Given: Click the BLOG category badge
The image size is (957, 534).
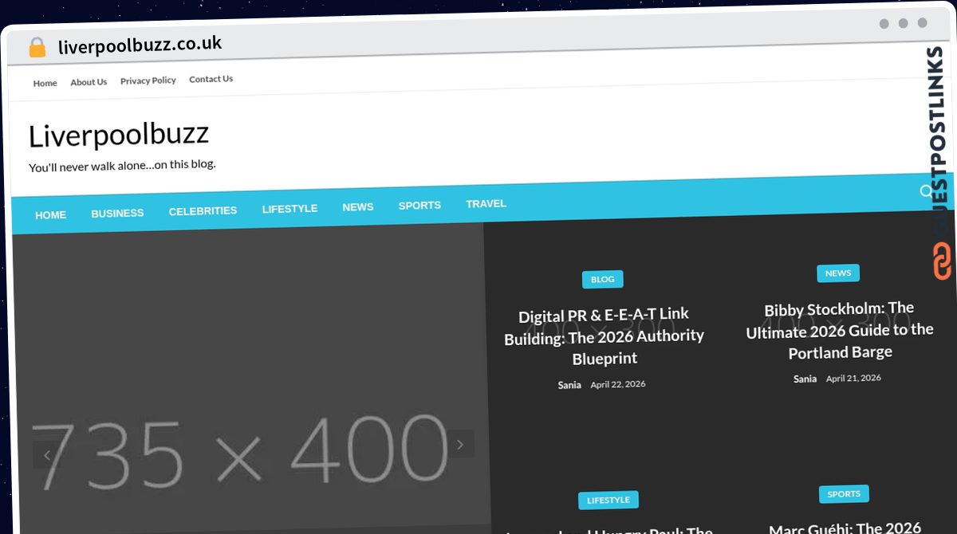Looking at the screenshot, I should tap(603, 279).
